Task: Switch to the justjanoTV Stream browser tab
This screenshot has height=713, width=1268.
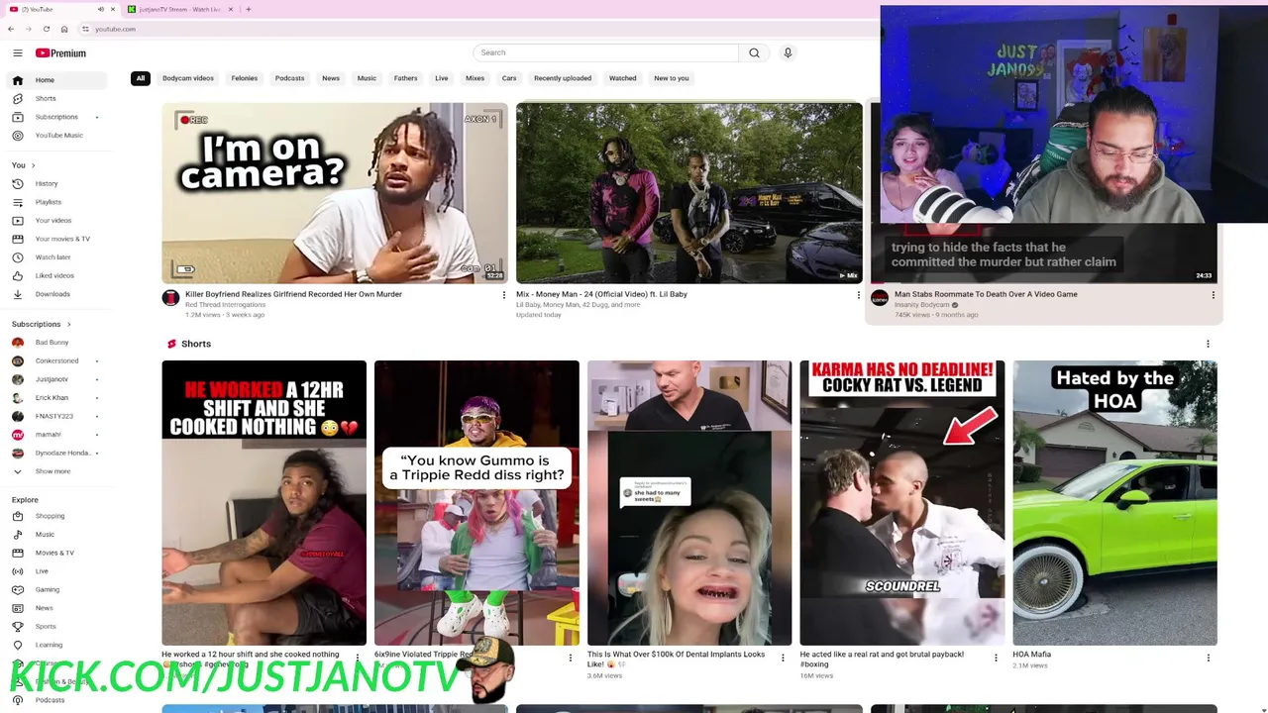Action: [x=178, y=9]
